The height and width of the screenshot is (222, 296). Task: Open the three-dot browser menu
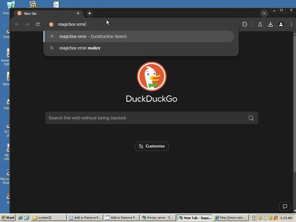click(291, 24)
